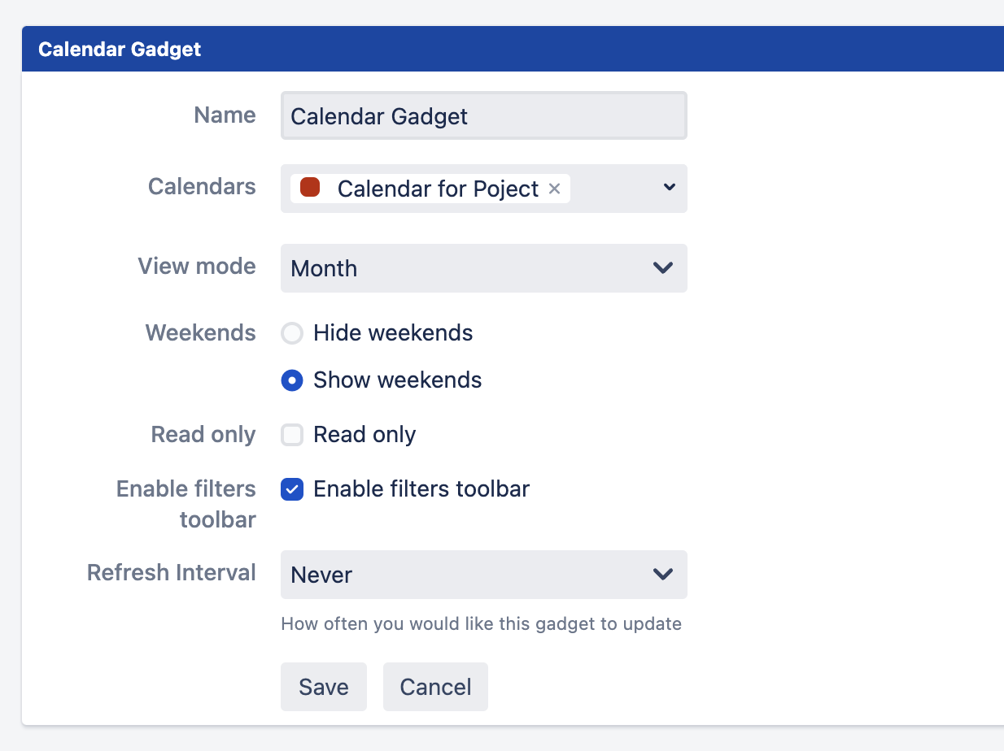Focus the Name text field
Viewport: 1004px width, 751px height.
pos(483,115)
